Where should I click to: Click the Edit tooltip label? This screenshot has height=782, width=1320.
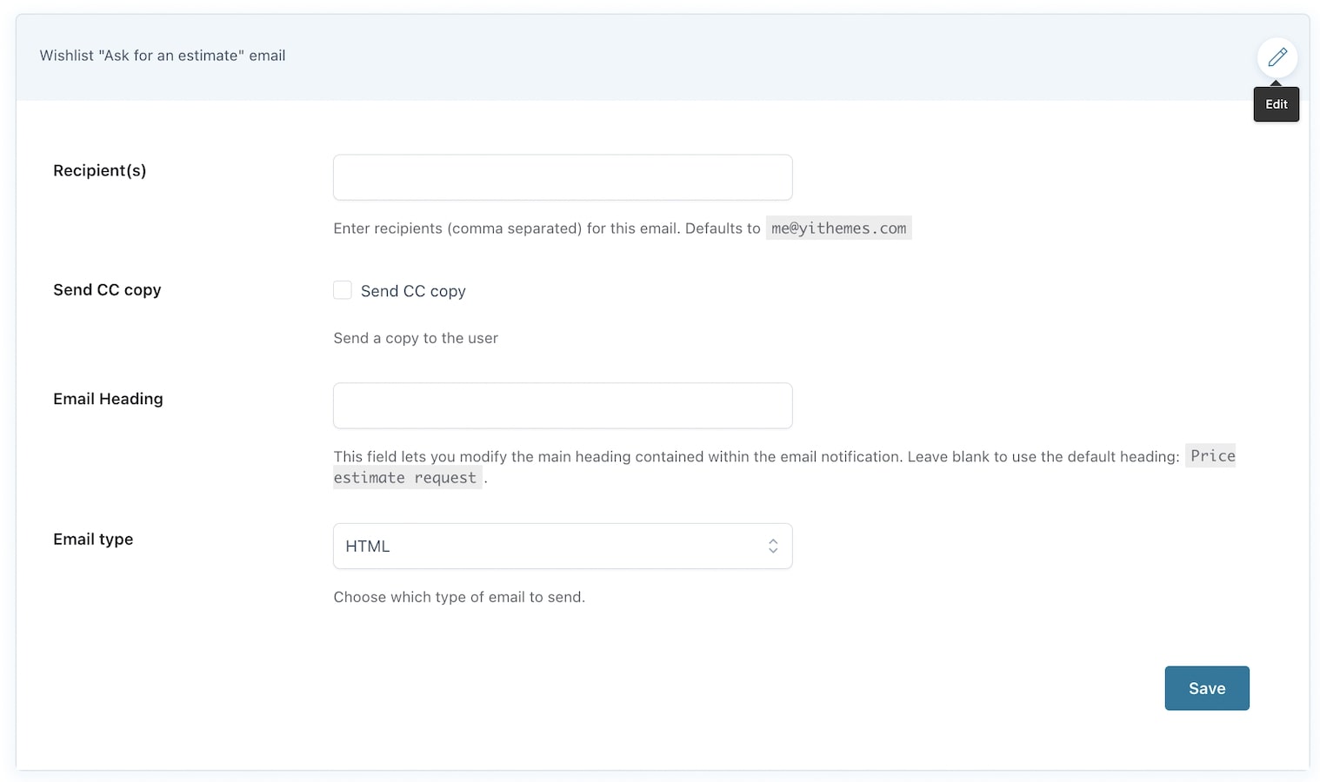(x=1277, y=104)
